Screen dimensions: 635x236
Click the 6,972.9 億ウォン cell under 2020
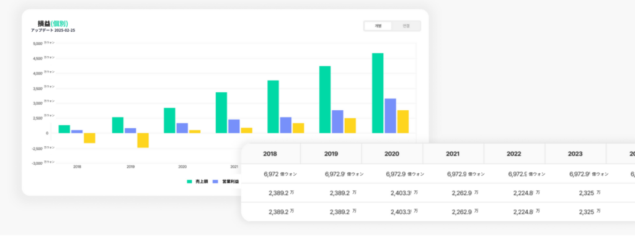[x=406, y=174]
